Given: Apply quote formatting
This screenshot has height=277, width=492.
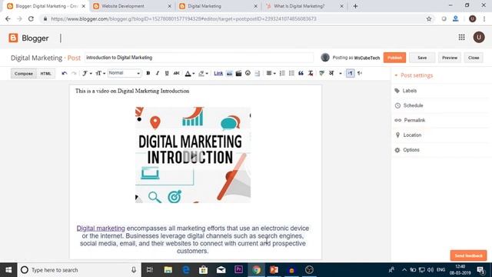Looking at the screenshot, I should 301,73.
